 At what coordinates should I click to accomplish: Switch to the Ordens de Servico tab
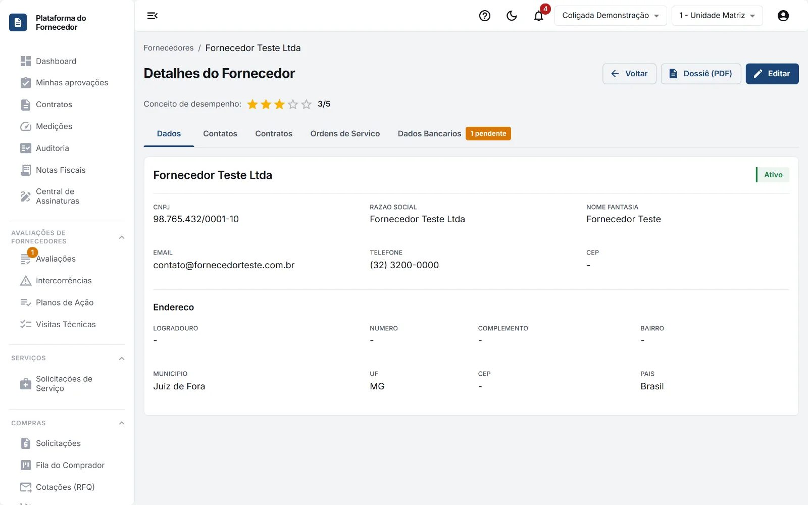pos(345,134)
